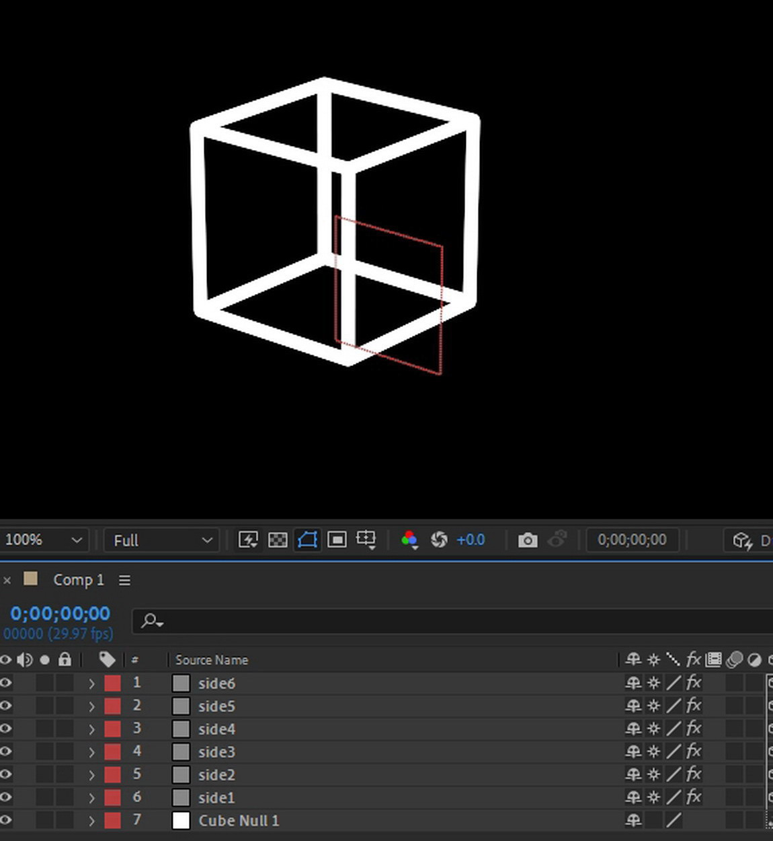
Task: Hide the Cube Null 1 layer
Action: (x=6, y=820)
